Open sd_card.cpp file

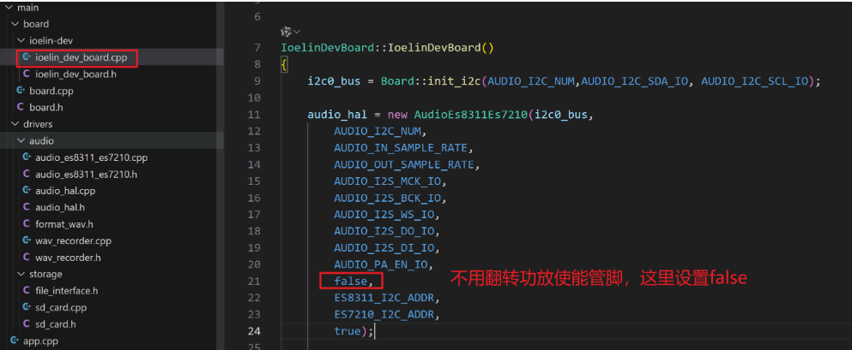click(x=61, y=308)
